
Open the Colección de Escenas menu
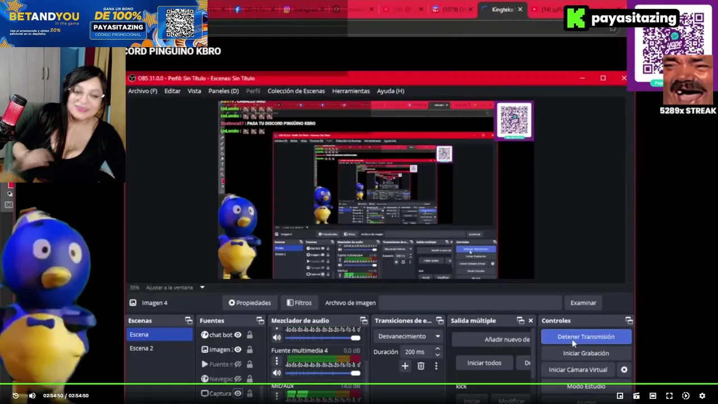point(296,91)
